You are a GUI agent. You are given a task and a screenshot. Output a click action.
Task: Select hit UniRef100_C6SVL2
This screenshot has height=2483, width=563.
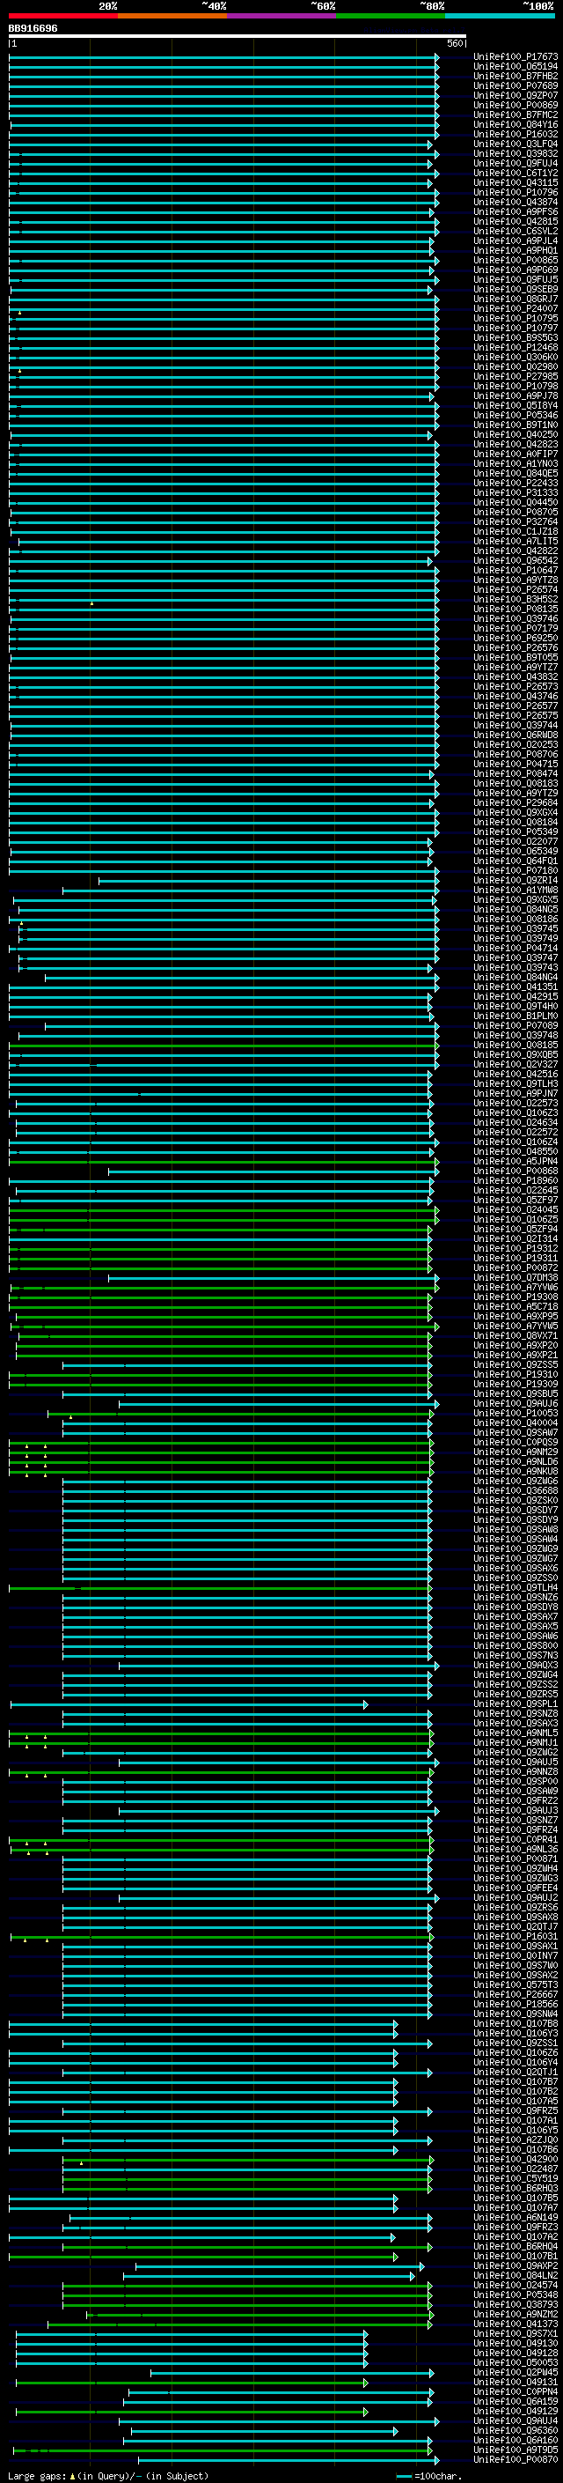[515, 232]
